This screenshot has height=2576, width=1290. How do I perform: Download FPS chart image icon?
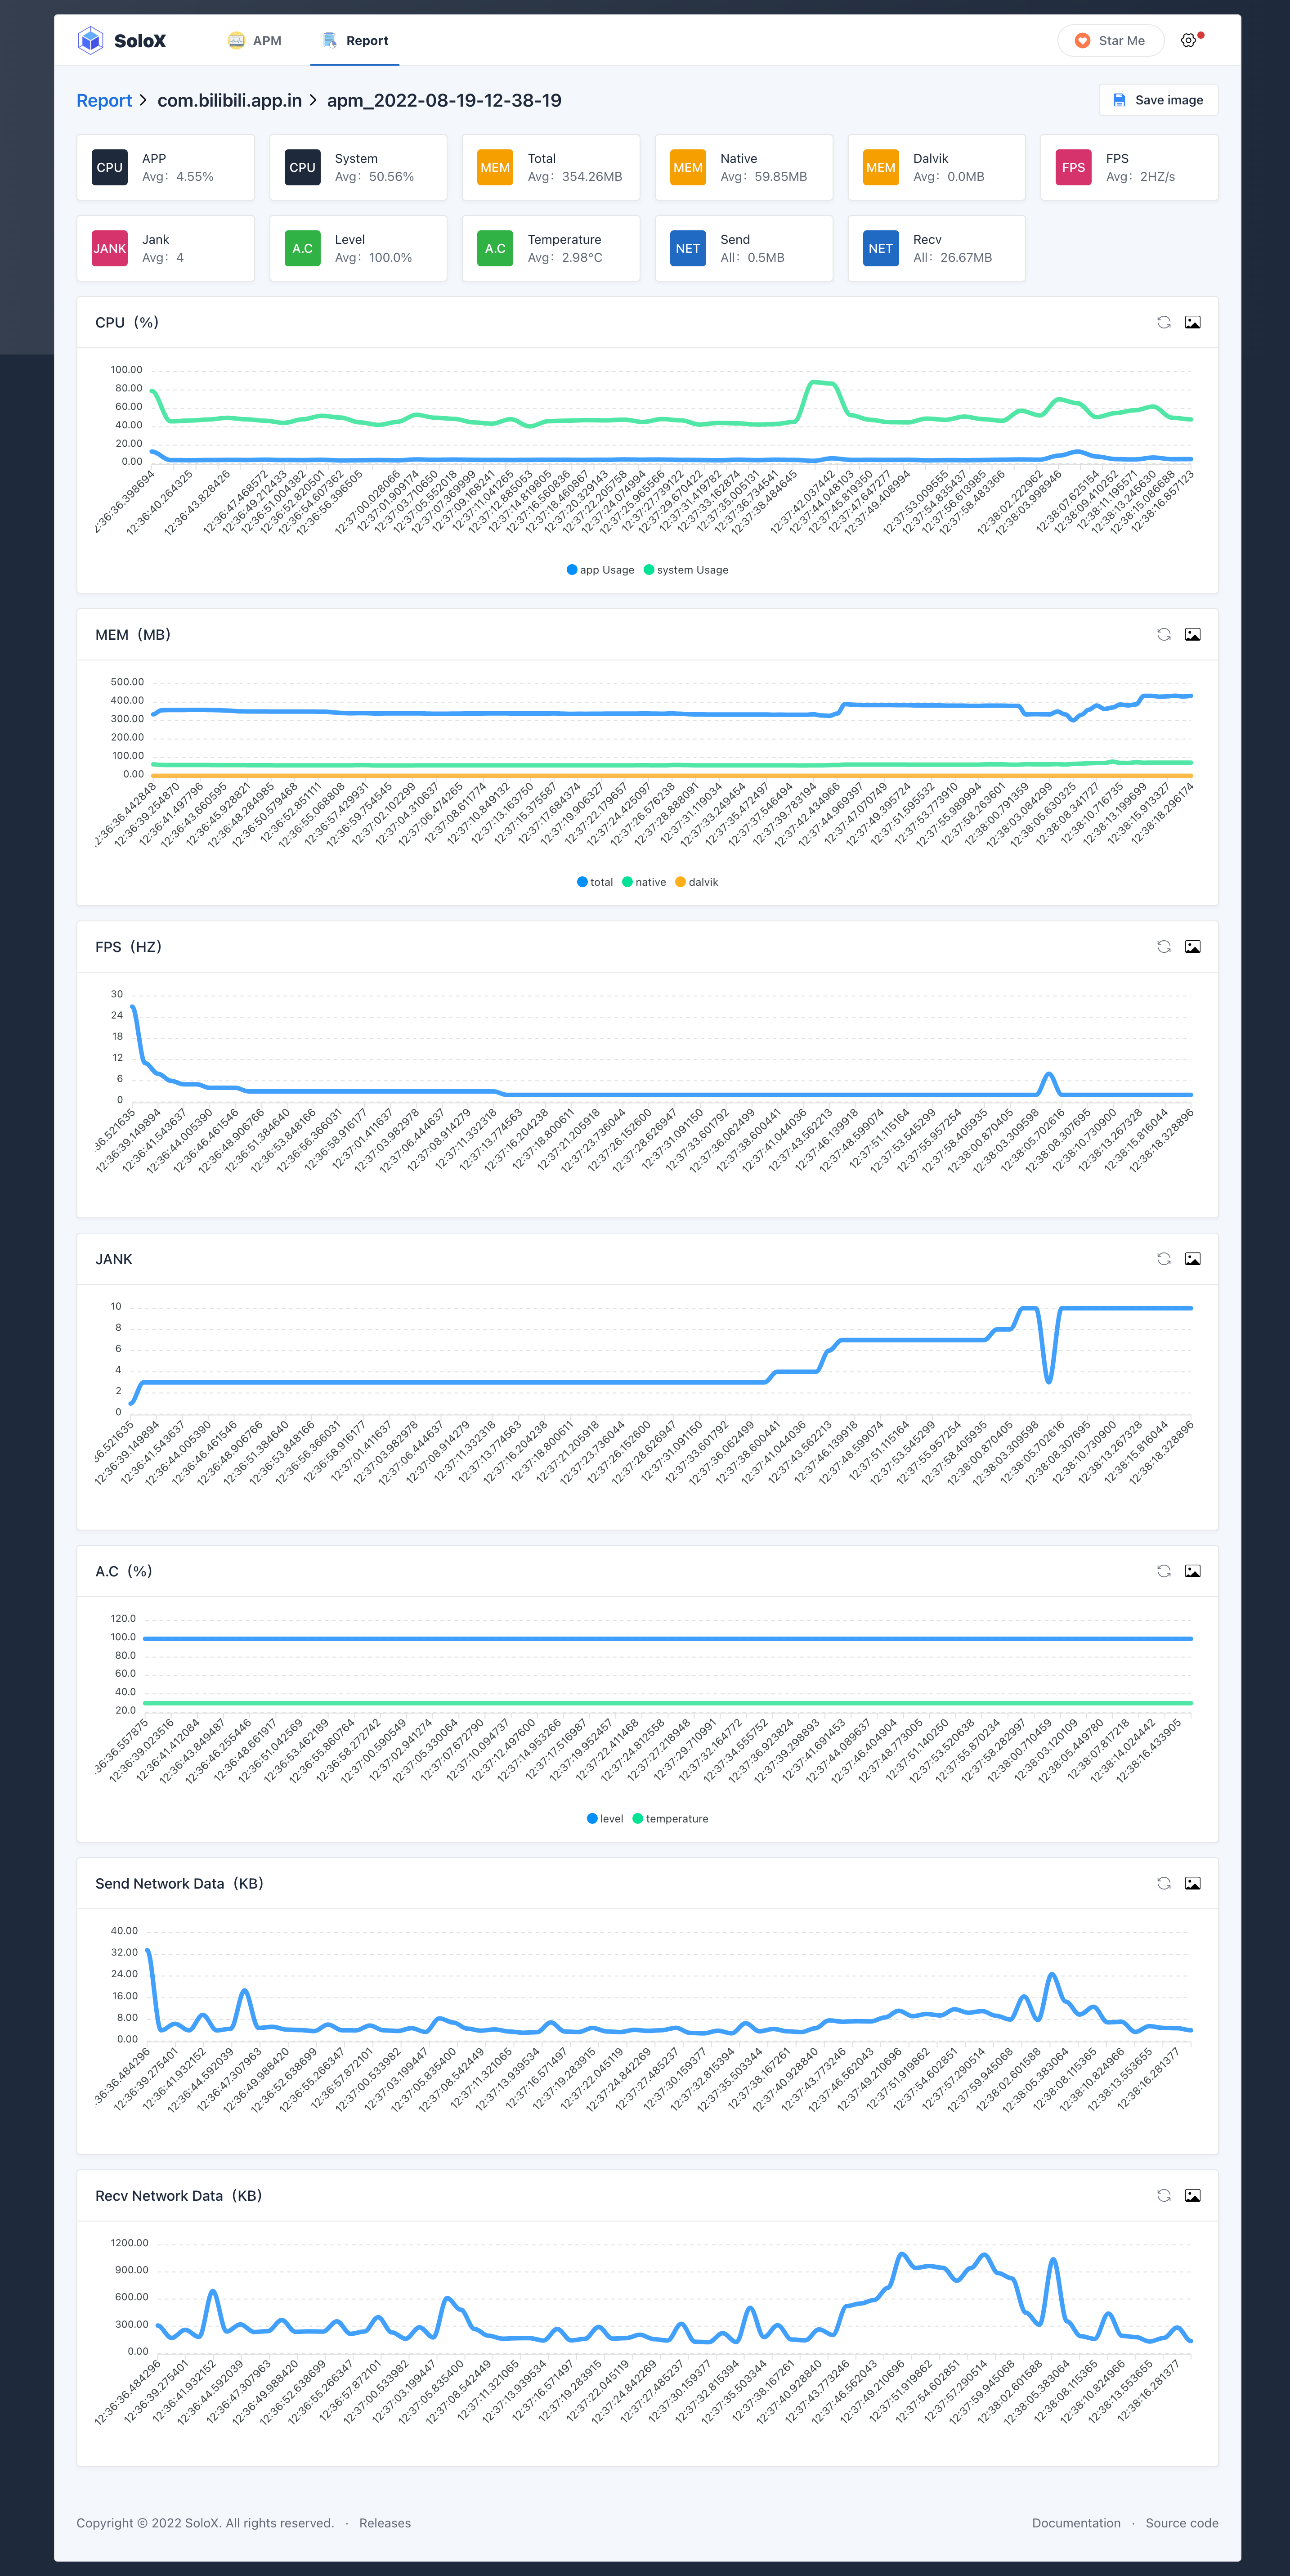click(1192, 946)
